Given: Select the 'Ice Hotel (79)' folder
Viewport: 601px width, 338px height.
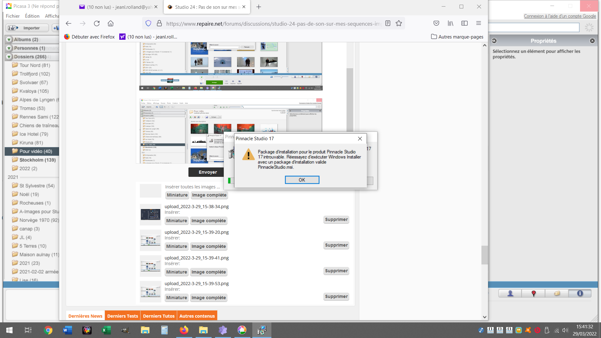Looking at the screenshot, I should (33, 134).
